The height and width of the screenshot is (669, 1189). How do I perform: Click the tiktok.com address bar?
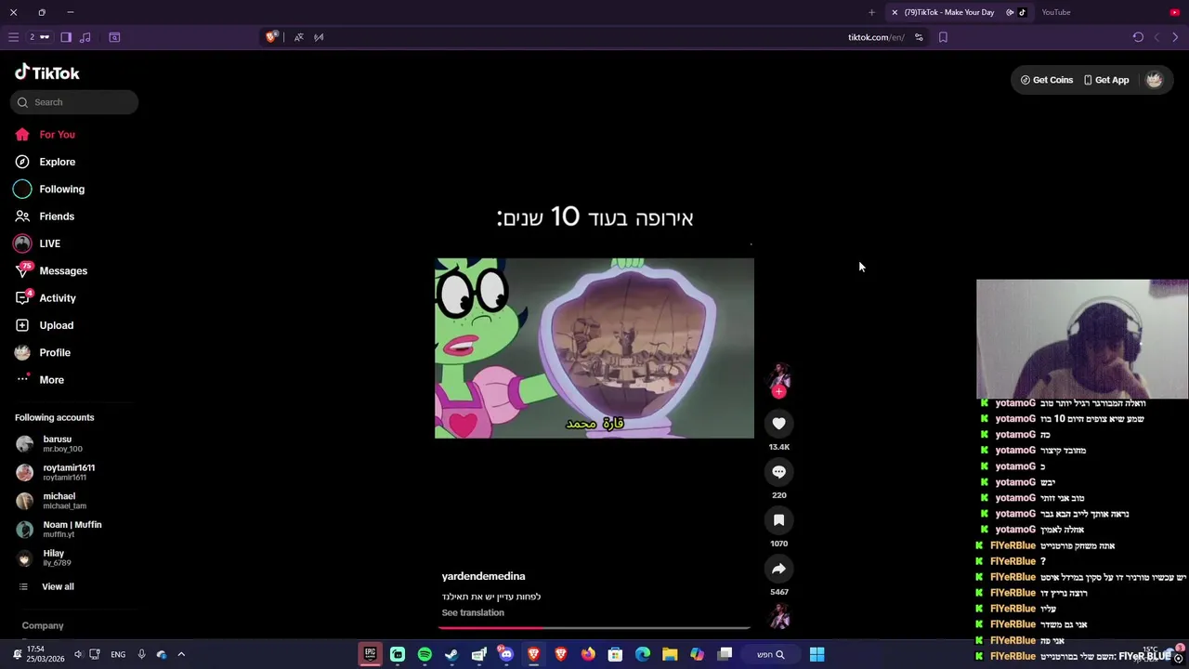pyautogui.click(x=875, y=37)
